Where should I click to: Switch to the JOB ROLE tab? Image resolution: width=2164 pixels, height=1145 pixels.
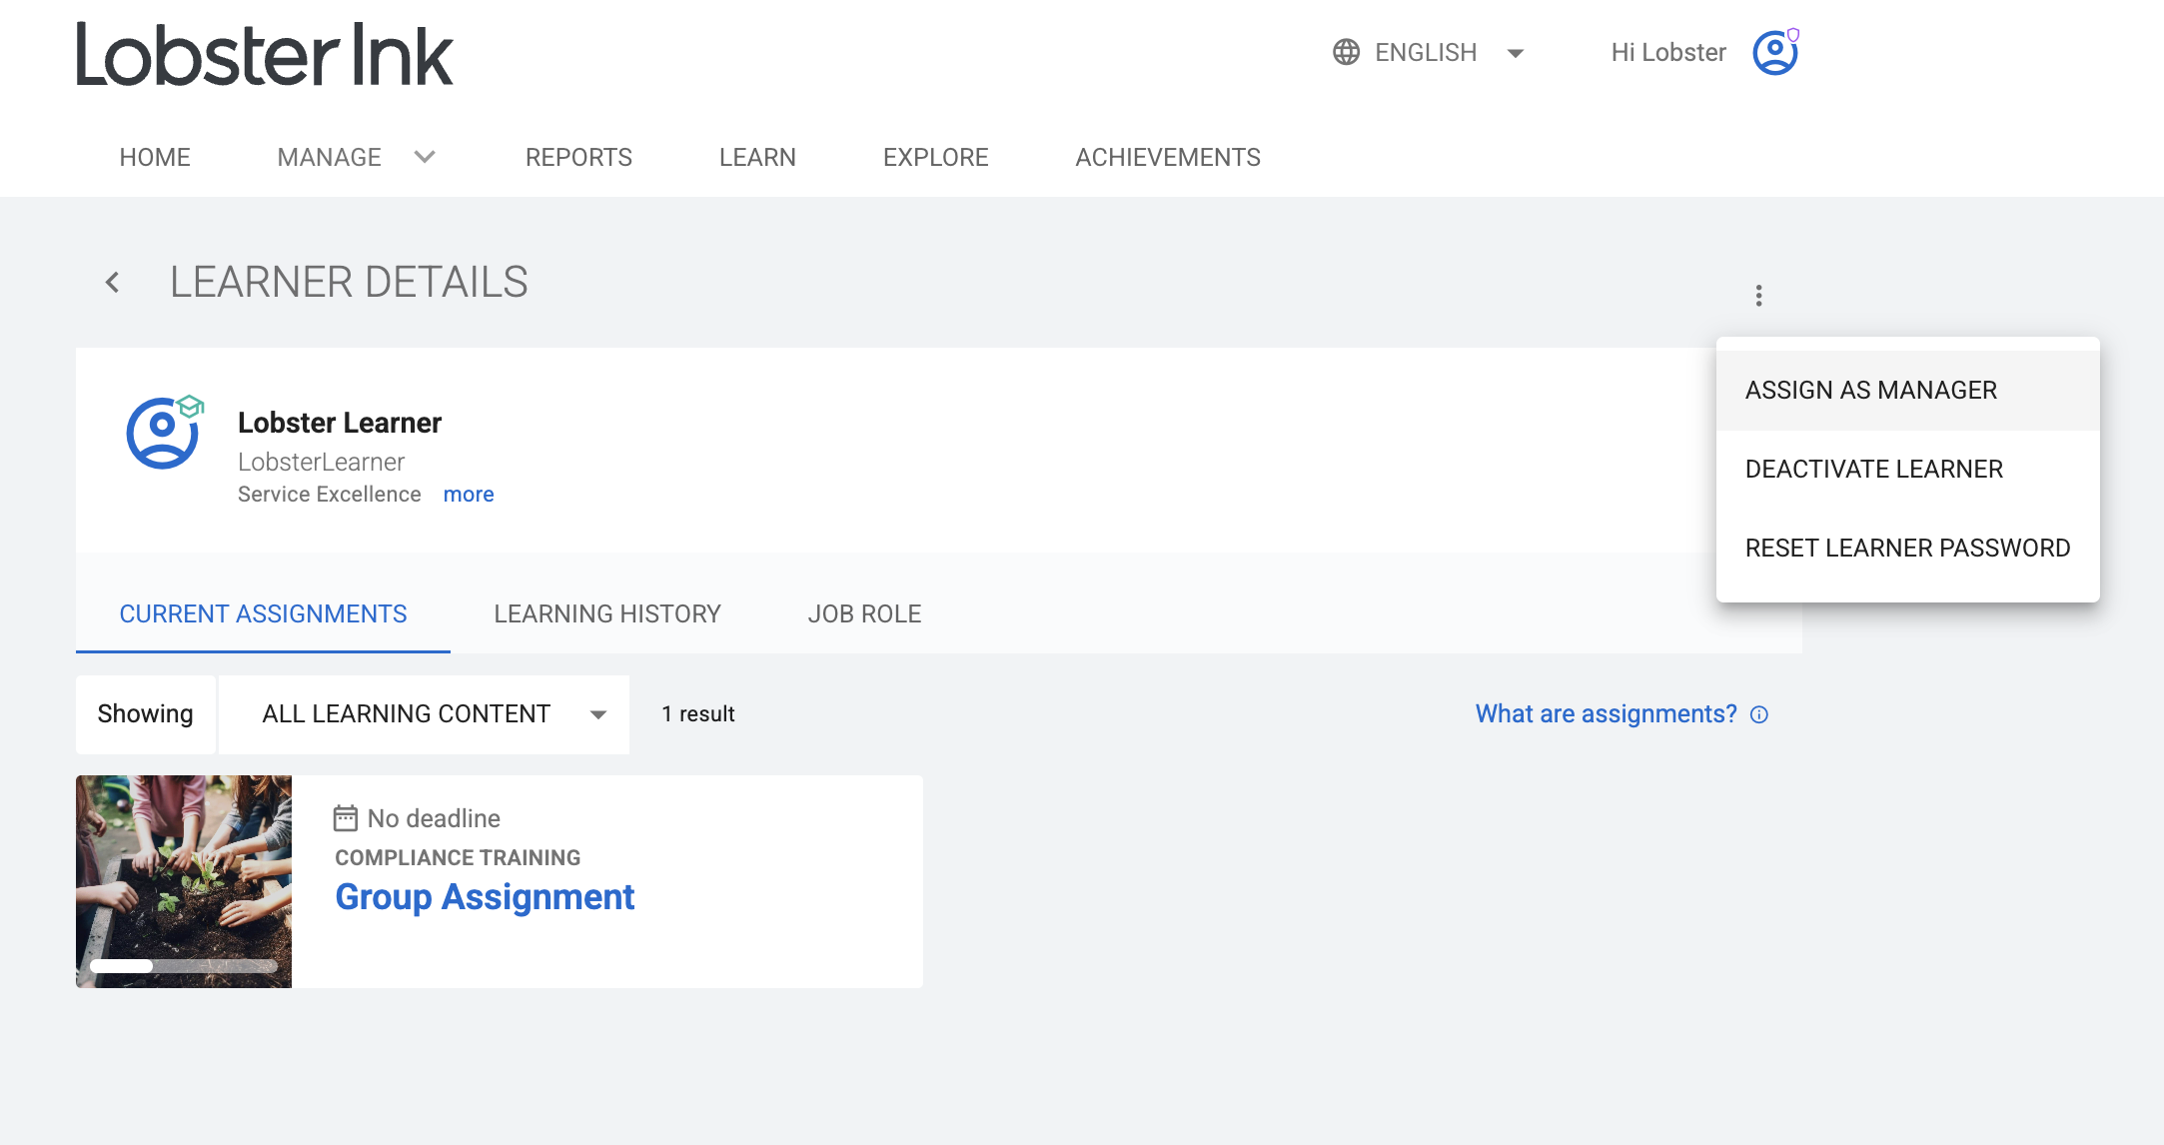click(864, 613)
